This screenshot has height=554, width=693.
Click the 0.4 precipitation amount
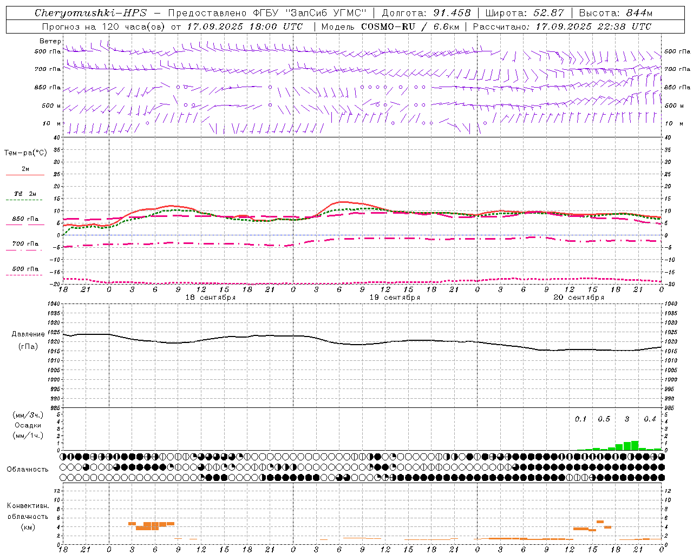click(650, 419)
